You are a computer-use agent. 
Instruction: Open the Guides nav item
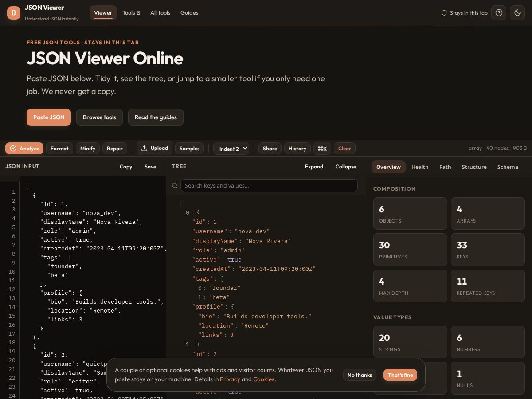tap(189, 13)
